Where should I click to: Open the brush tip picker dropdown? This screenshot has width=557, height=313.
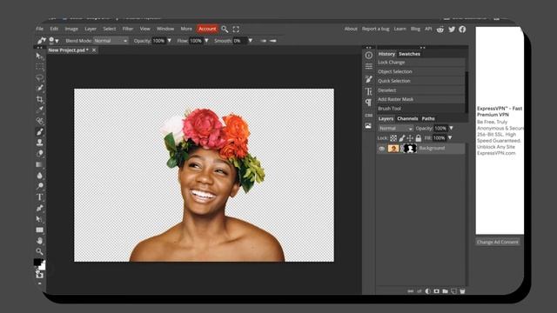[54, 41]
